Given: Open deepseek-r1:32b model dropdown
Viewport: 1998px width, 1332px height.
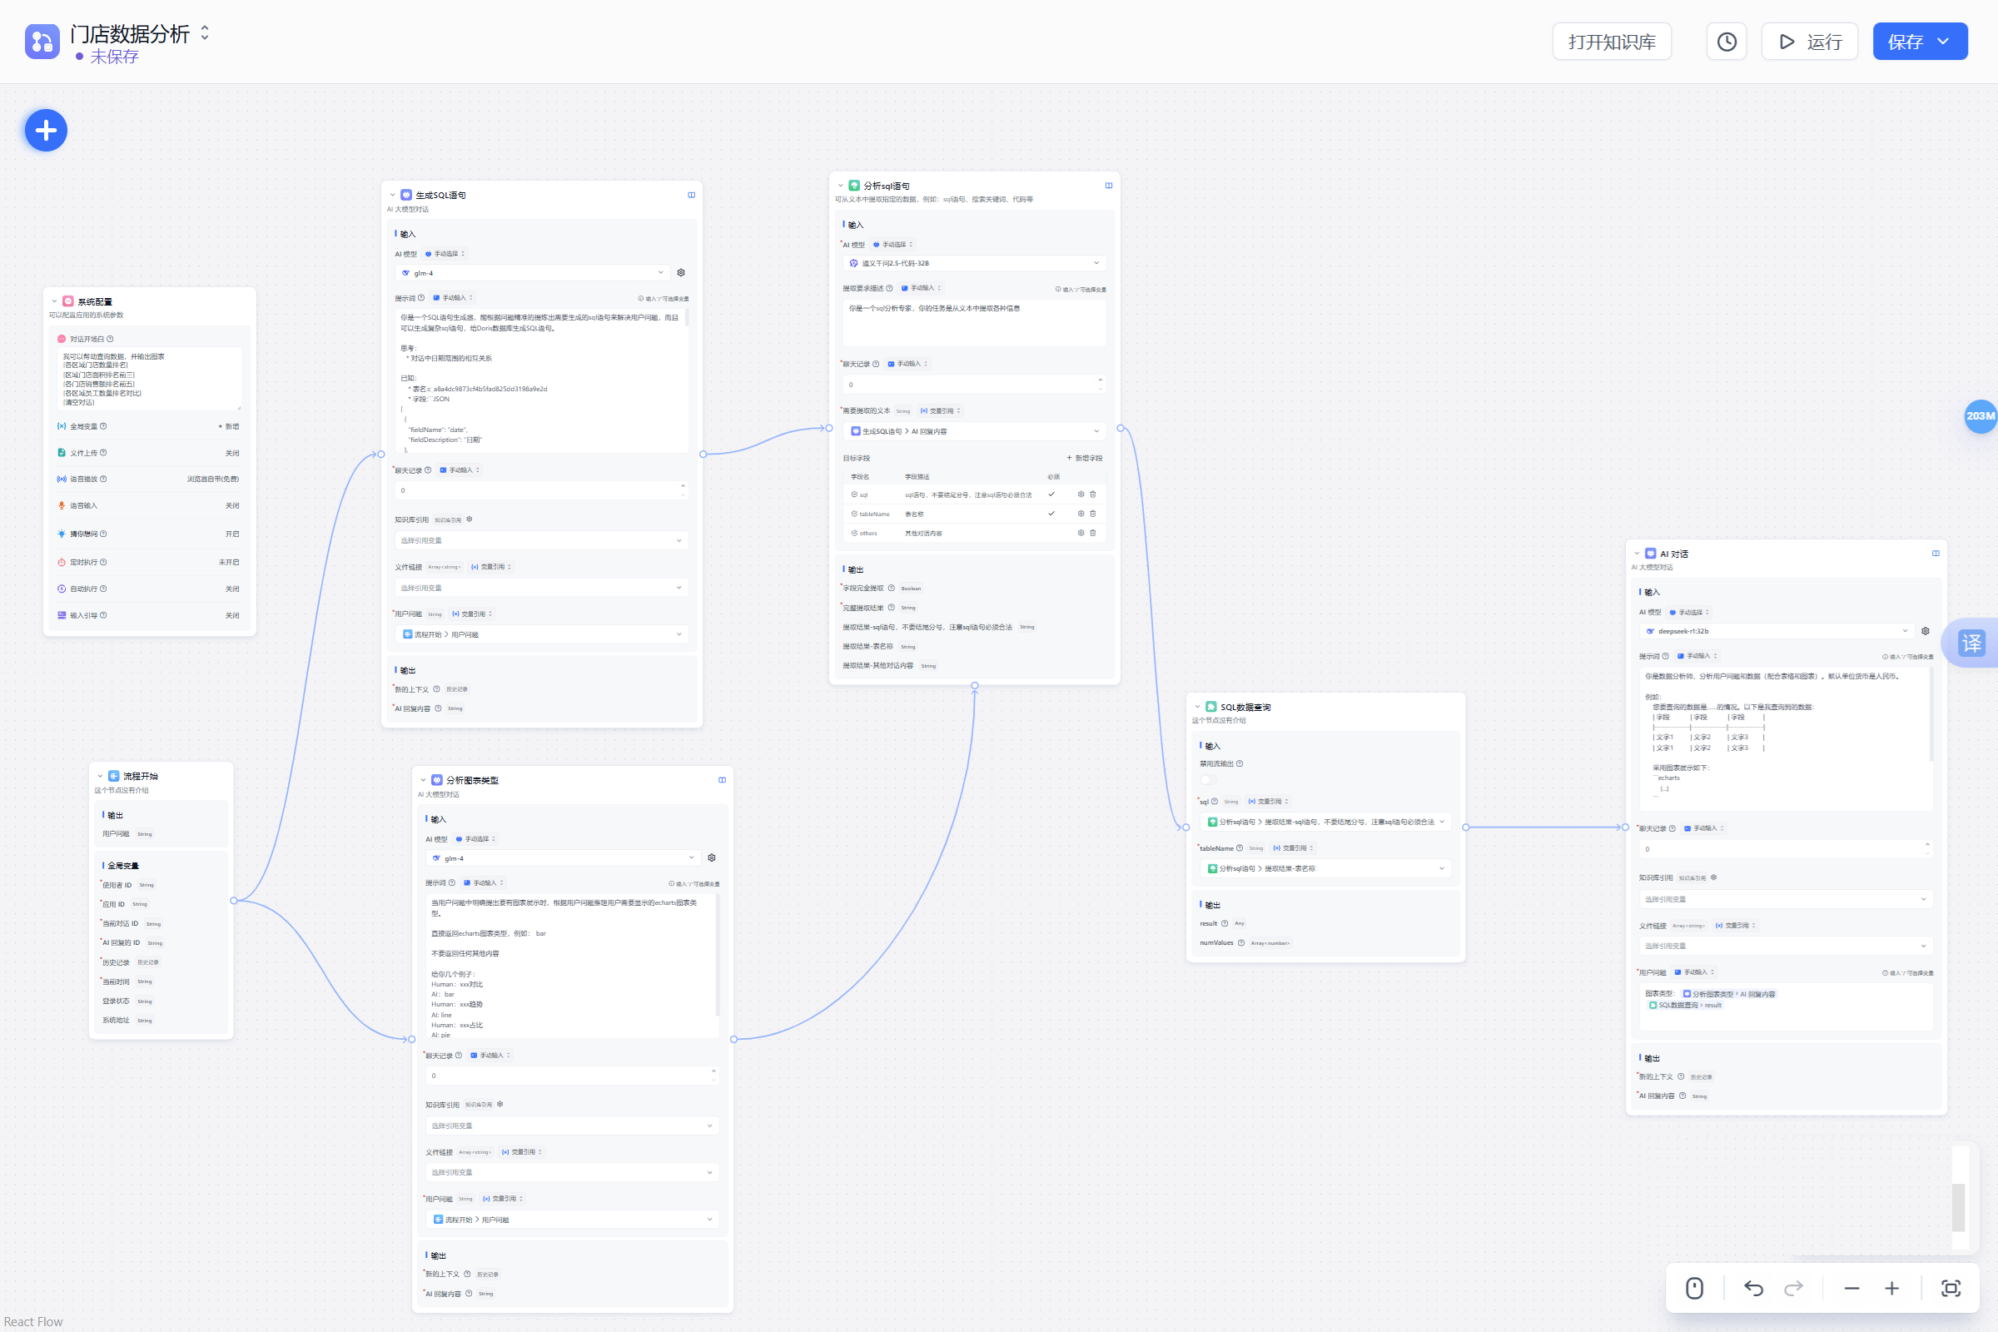Looking at the screenshot, I should pyautogui.click(x=1777, y=631).
